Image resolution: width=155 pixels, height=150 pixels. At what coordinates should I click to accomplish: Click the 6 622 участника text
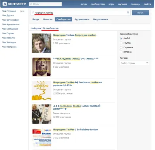[x=61, y=67]
